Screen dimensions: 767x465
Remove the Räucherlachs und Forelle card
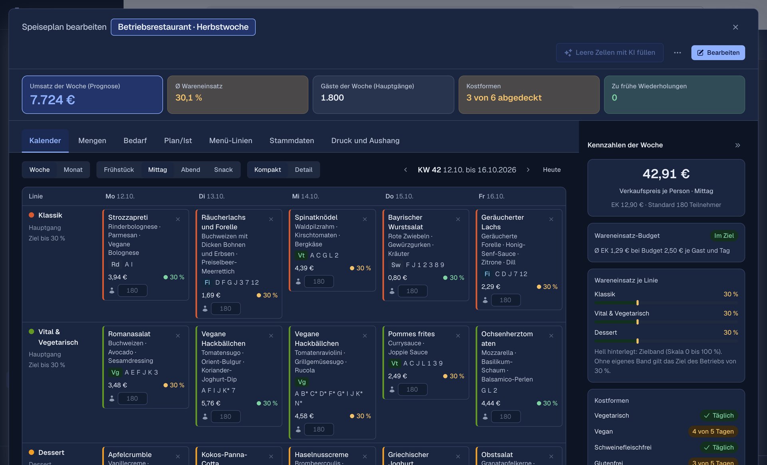271,219
